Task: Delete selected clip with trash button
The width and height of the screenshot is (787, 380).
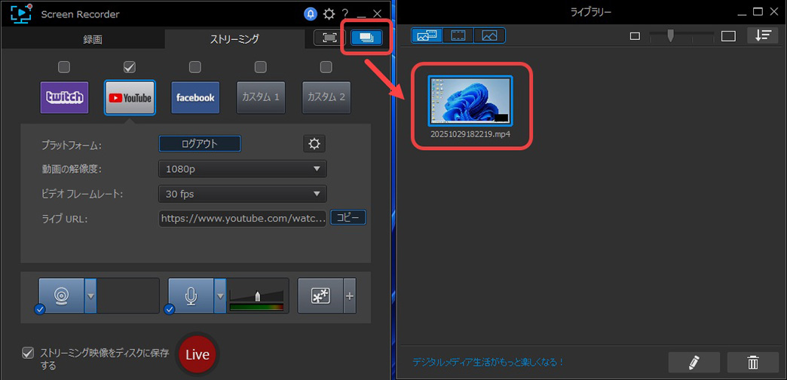Action: pos(753,362)
